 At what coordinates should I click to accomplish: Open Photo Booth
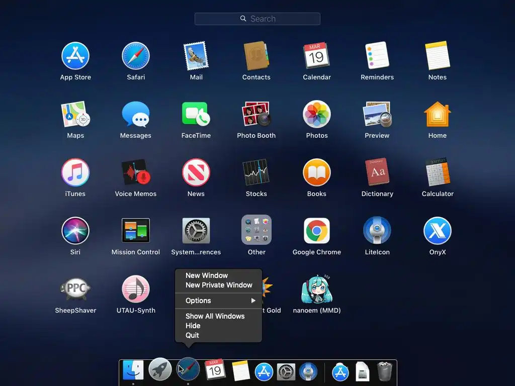tap(256, 114)
